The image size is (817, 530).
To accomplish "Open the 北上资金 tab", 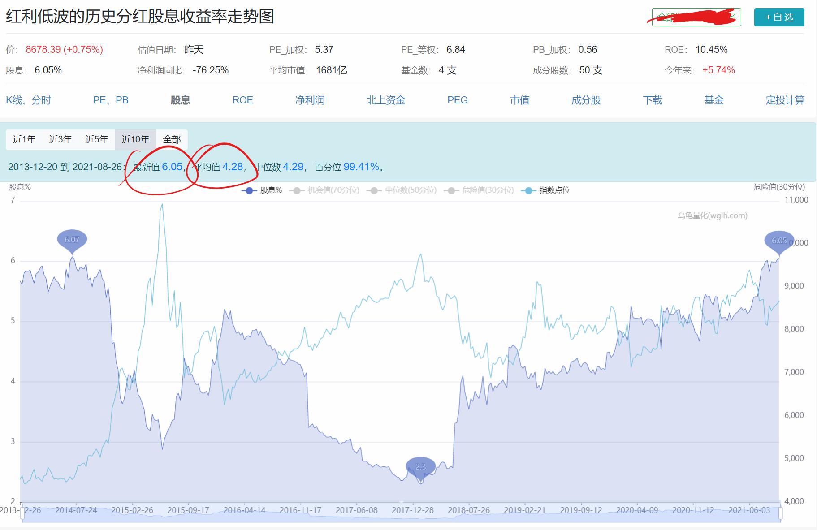I will click(x=385, y=100).
